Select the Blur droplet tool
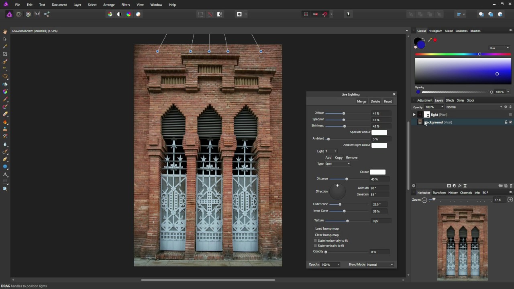Screen dimensions: 514x289 point(5,144)
